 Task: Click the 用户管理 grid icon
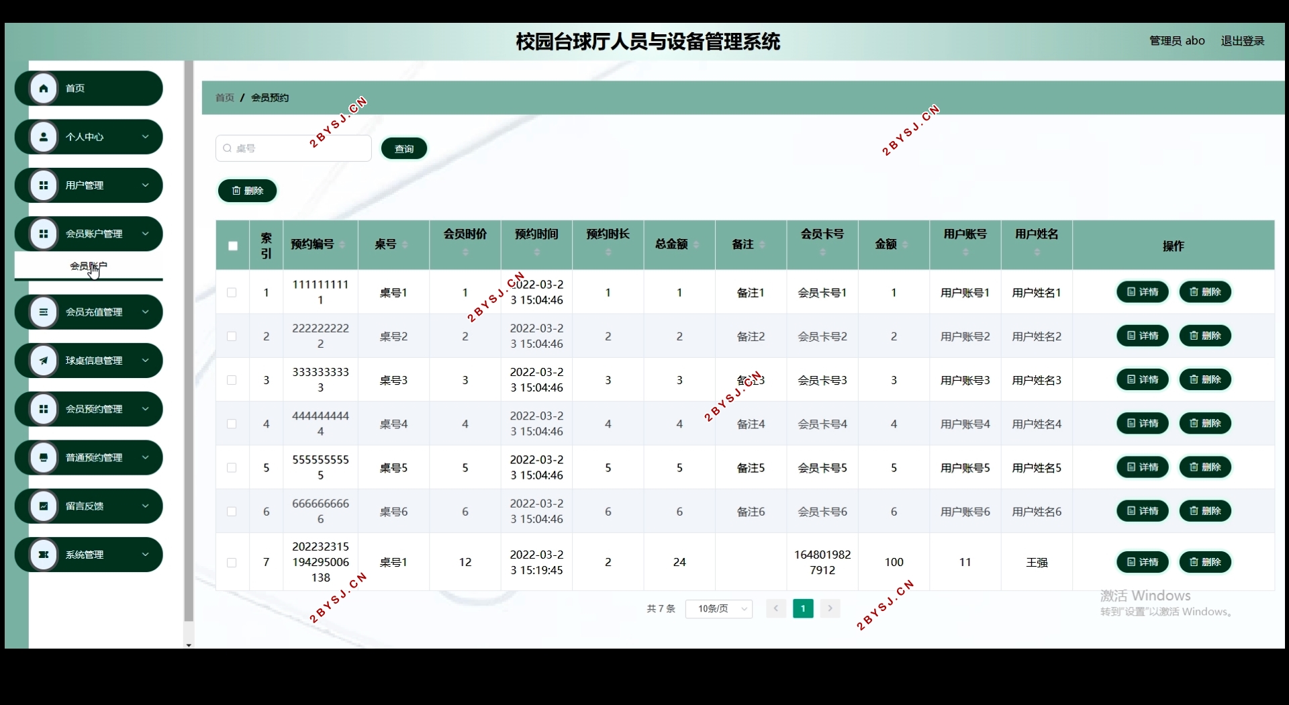pos(44,185)
